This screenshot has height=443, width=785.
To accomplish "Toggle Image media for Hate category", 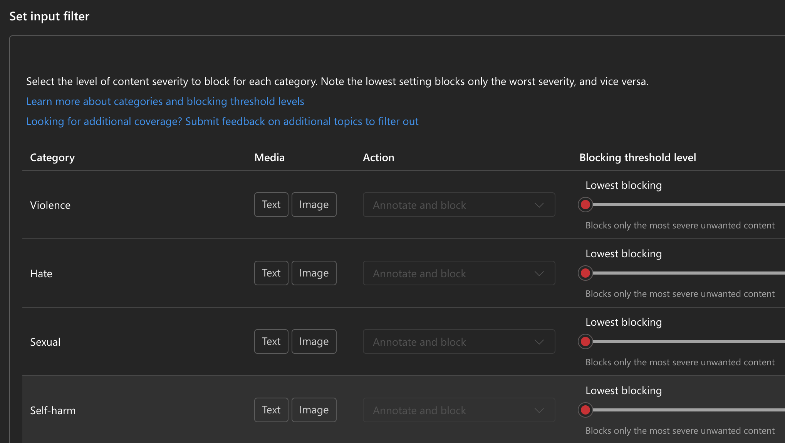I will (x=314, y=273).
